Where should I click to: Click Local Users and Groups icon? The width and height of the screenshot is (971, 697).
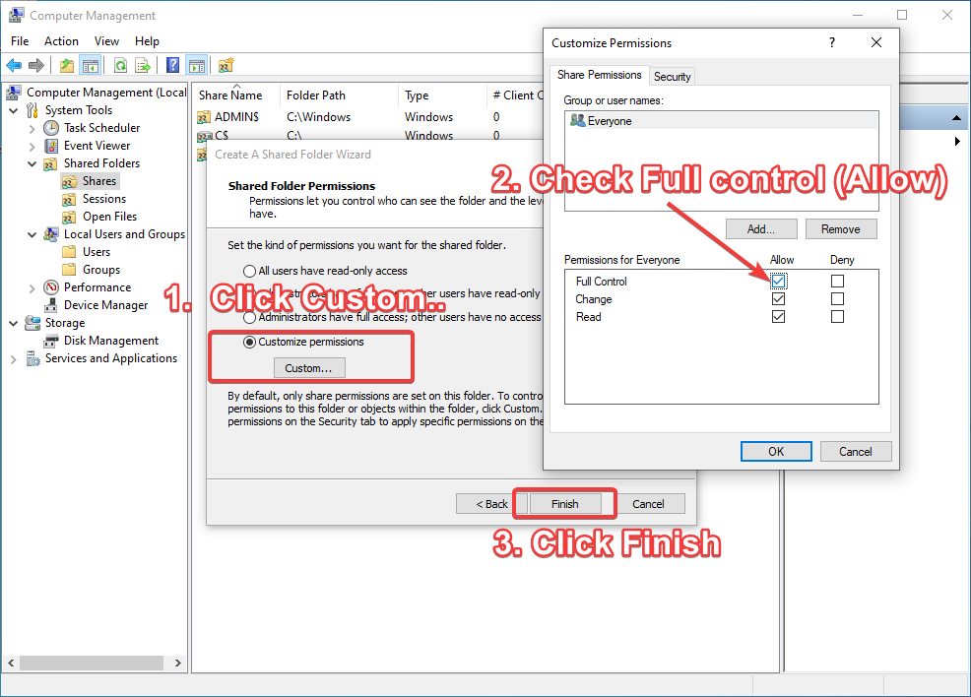(51, 234)
